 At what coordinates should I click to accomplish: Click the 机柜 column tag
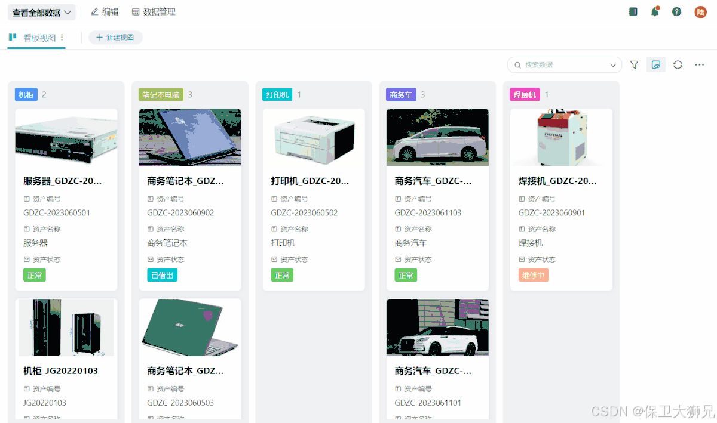point(26,95)
